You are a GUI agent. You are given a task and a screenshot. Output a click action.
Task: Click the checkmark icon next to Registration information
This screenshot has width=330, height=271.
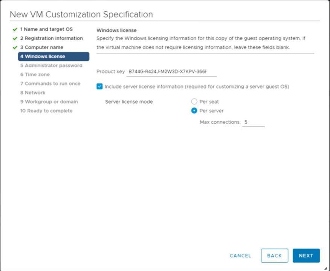click(15, 38)
